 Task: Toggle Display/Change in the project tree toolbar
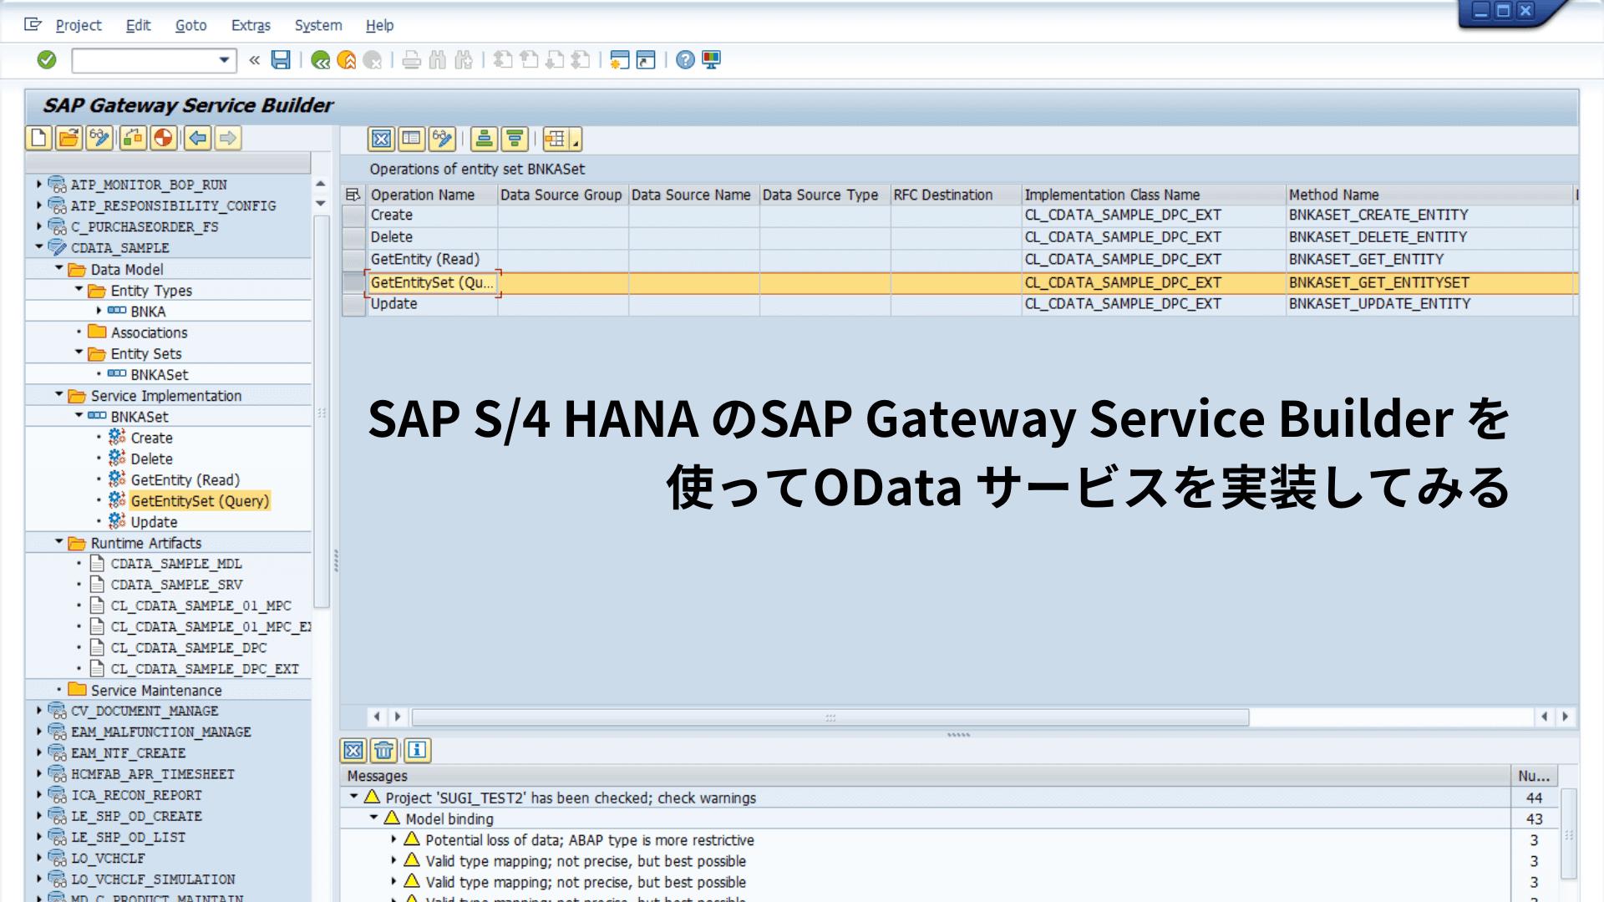click(x=99, y=138)
